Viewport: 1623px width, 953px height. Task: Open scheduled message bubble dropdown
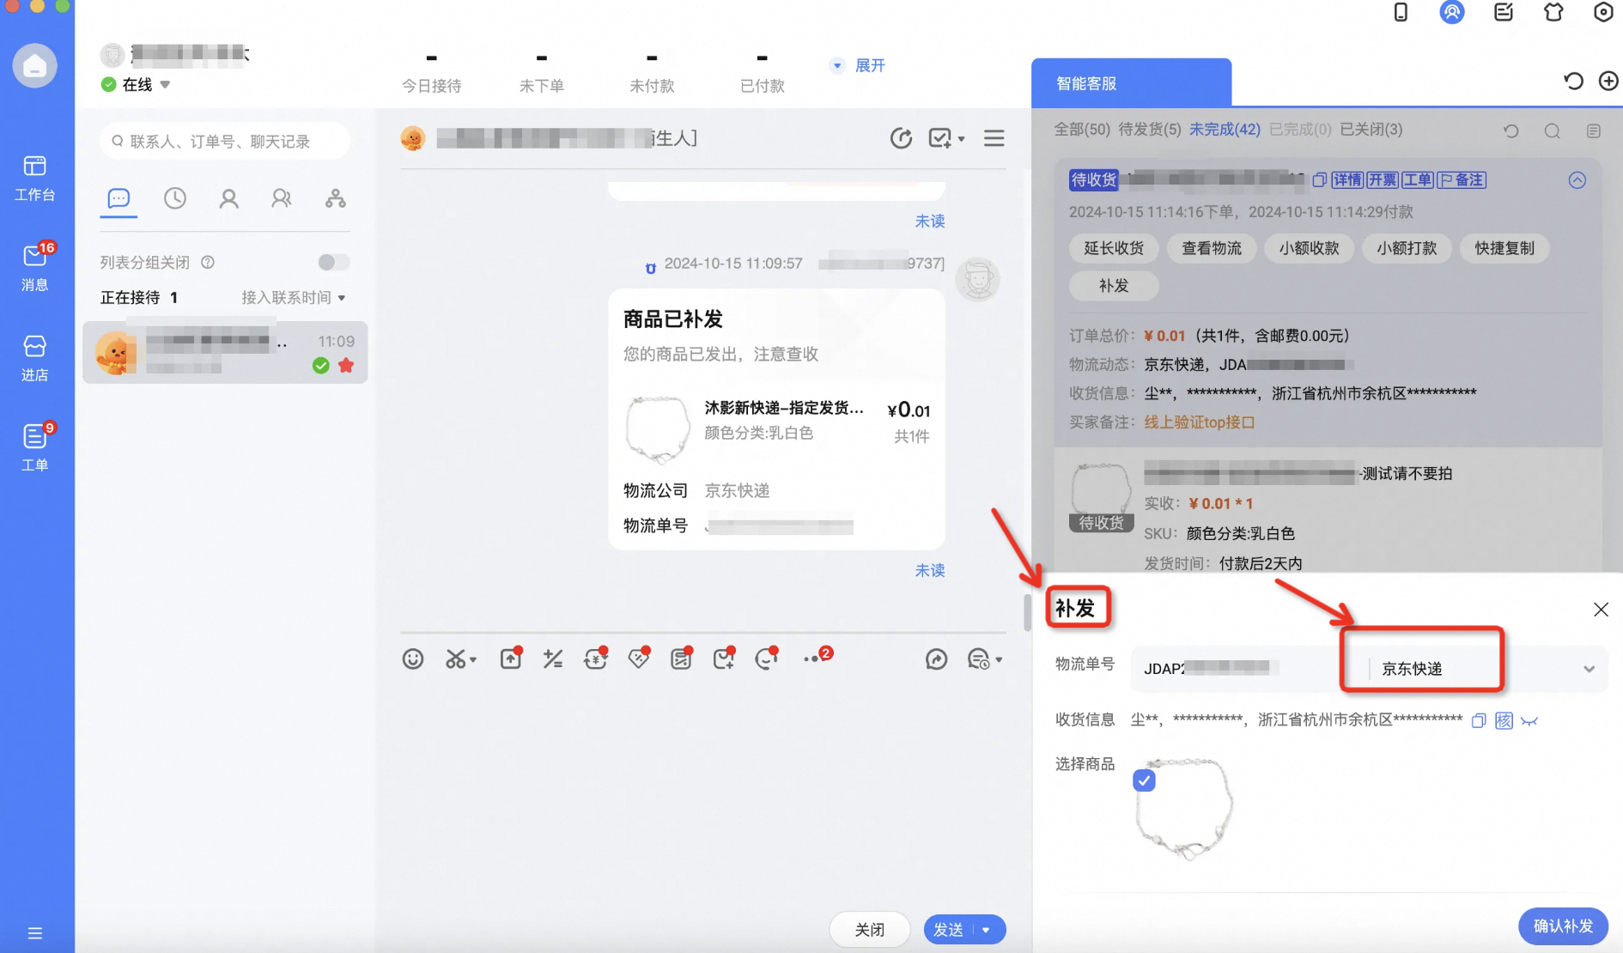coord(984,659)
